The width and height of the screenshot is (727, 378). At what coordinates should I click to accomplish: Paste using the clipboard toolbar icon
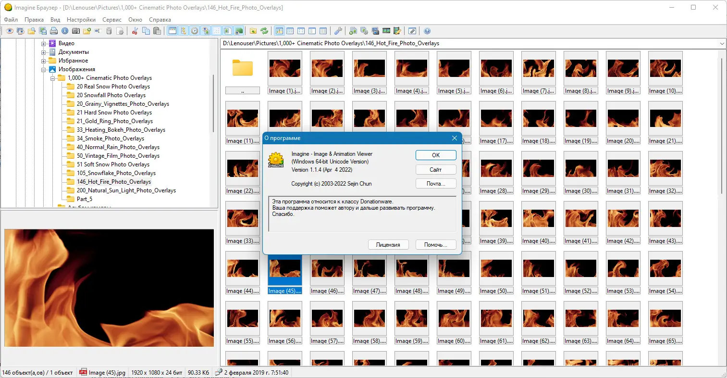pos(157,31)
